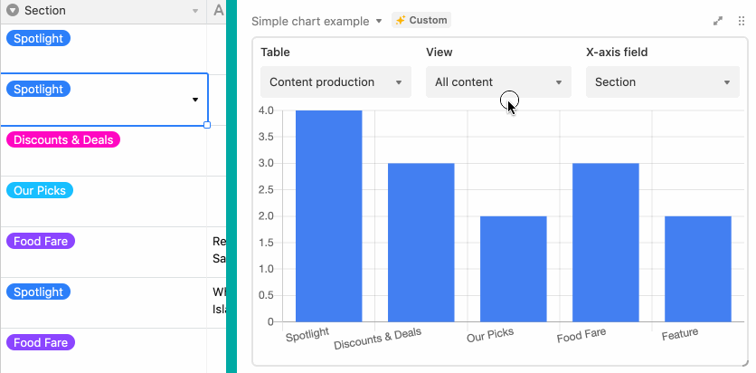Click the Discounts & Deals tag
The width and height of the screenshot is (756, 373).
(63, 140)
